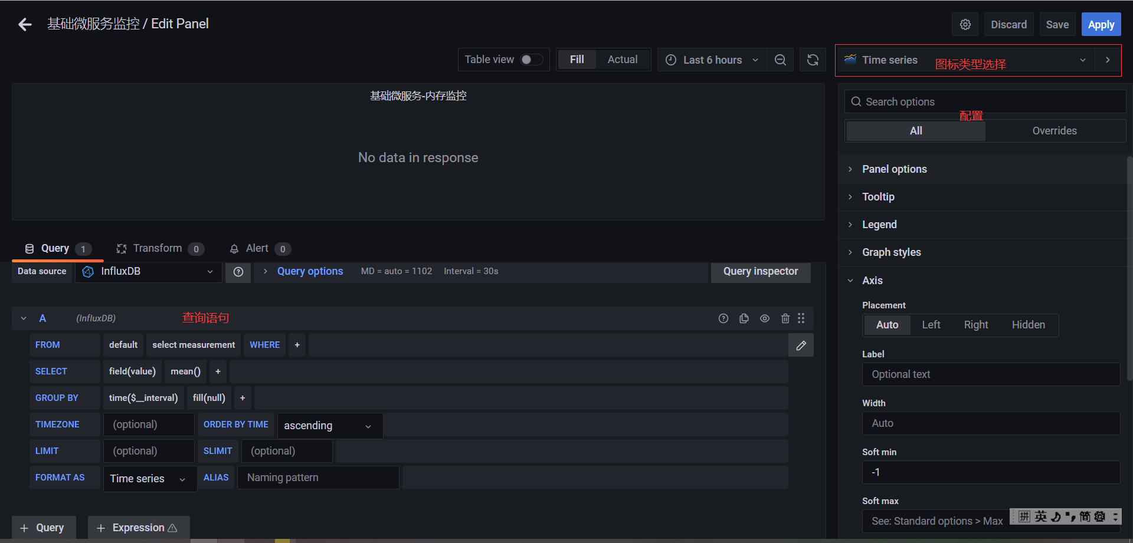The image size is (1133, 543).
Task: Open the InfluxDB data source dropdown
Action: click(149, 272)
